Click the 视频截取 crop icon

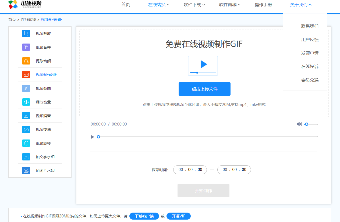(26, 34)
